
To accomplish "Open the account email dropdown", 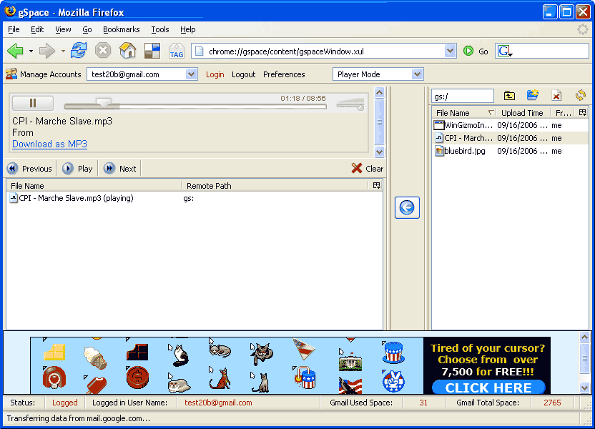I will 191,74.
